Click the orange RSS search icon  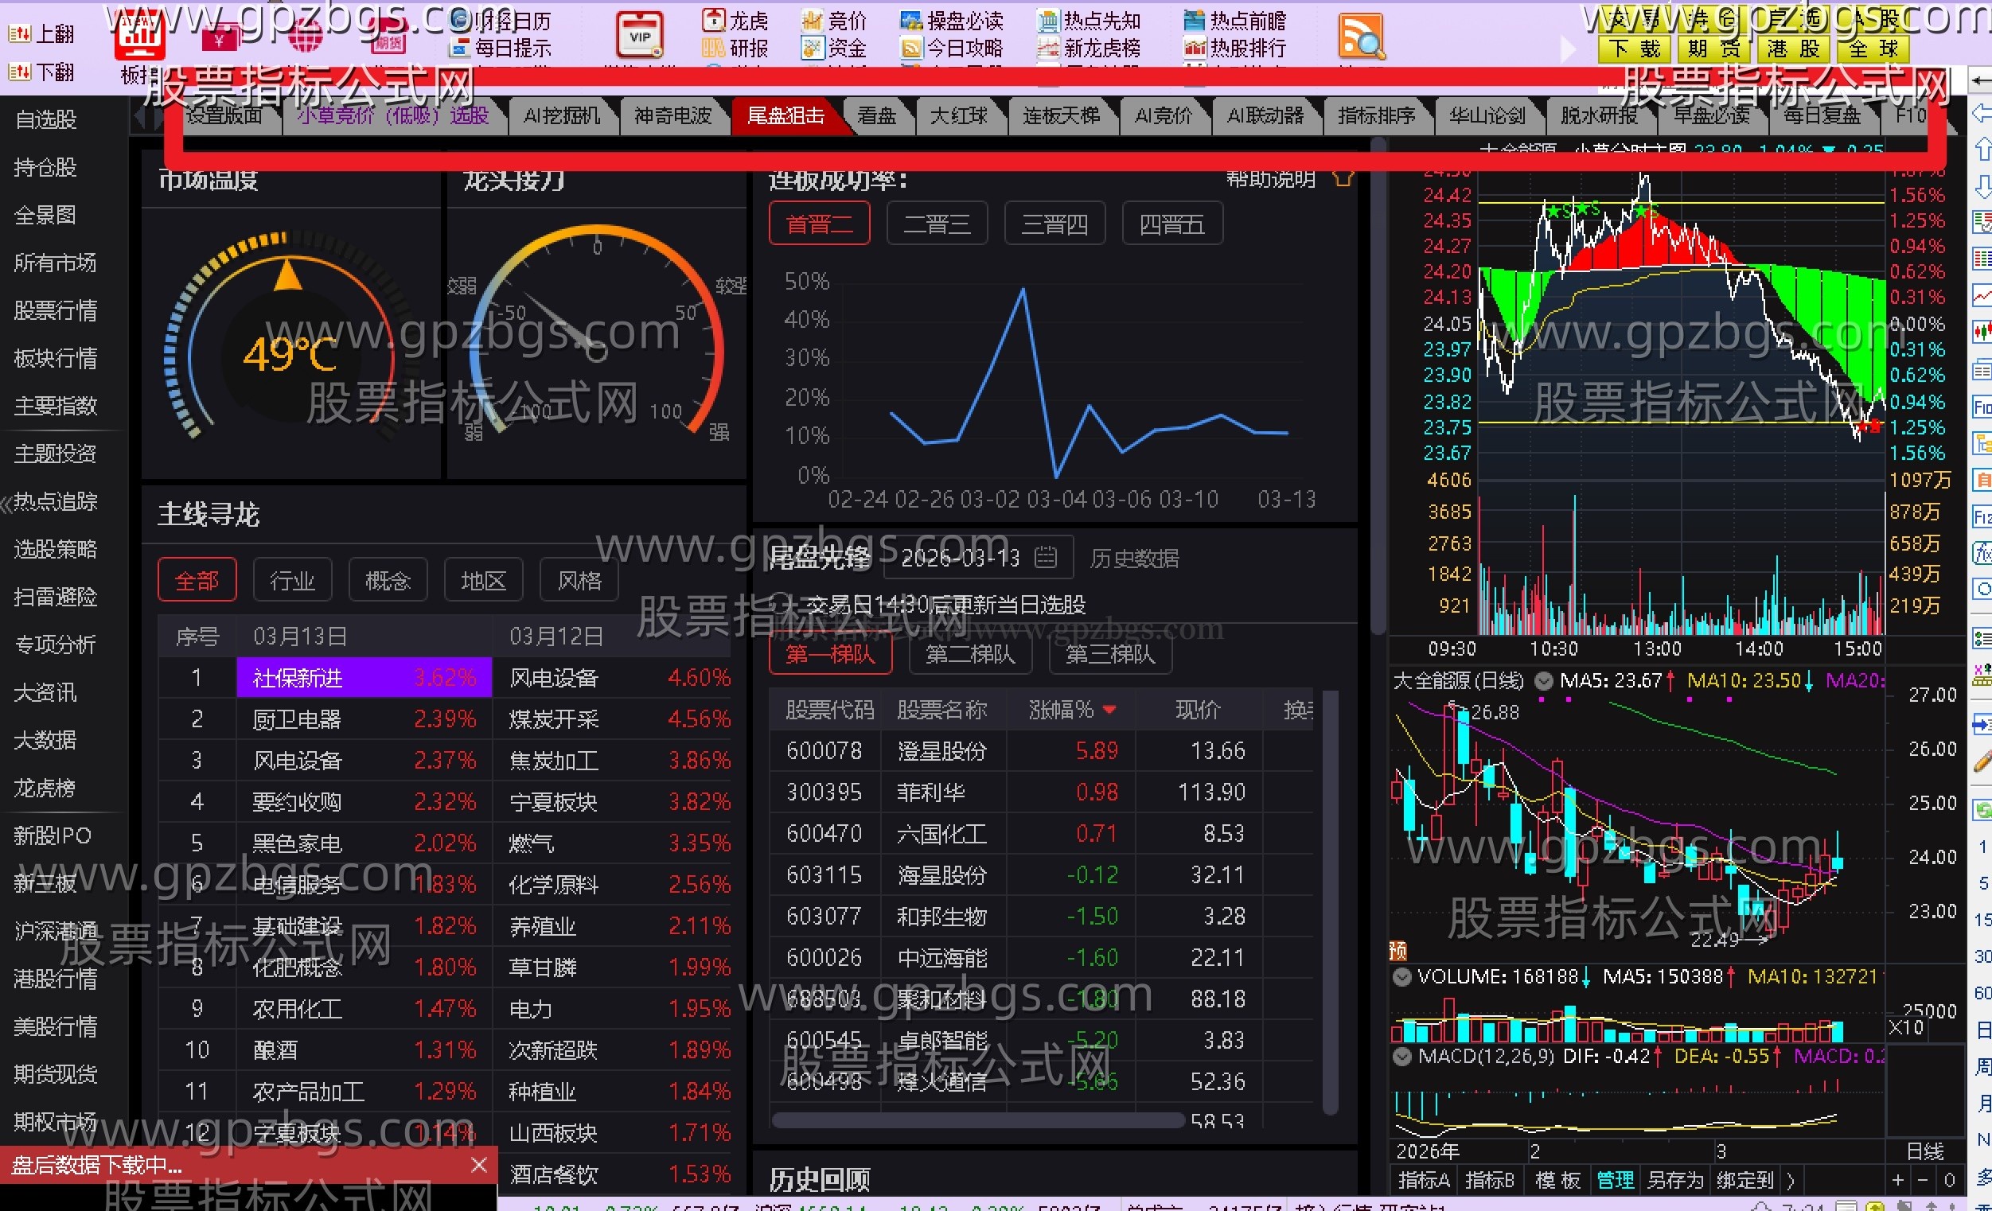click(x=1361, y=37)
